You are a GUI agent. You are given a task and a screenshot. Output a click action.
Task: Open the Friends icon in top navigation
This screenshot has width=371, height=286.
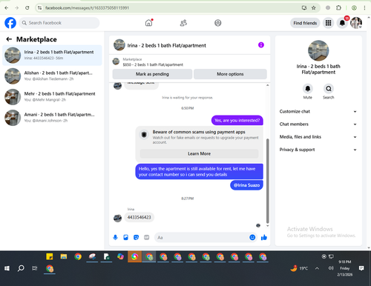pyautogui.click(x=183, y=23)
